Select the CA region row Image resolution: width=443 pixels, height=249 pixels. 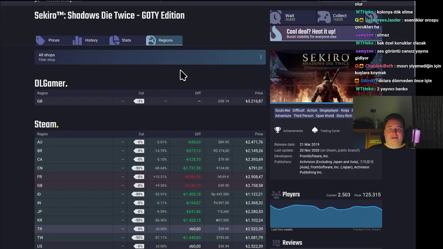(150, 159)
